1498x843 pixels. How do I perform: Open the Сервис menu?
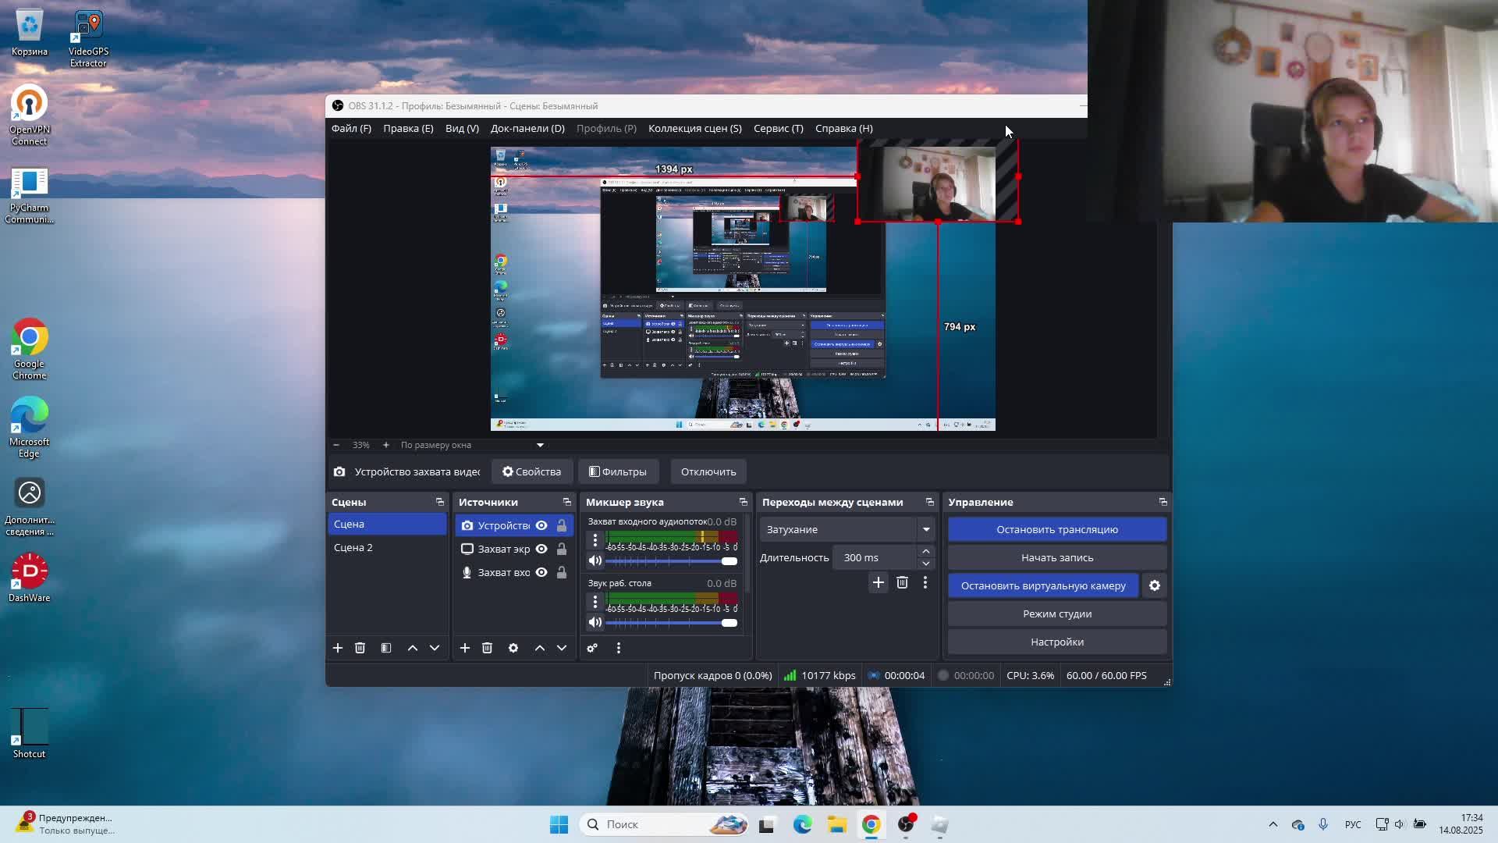[x=778, y=128]
